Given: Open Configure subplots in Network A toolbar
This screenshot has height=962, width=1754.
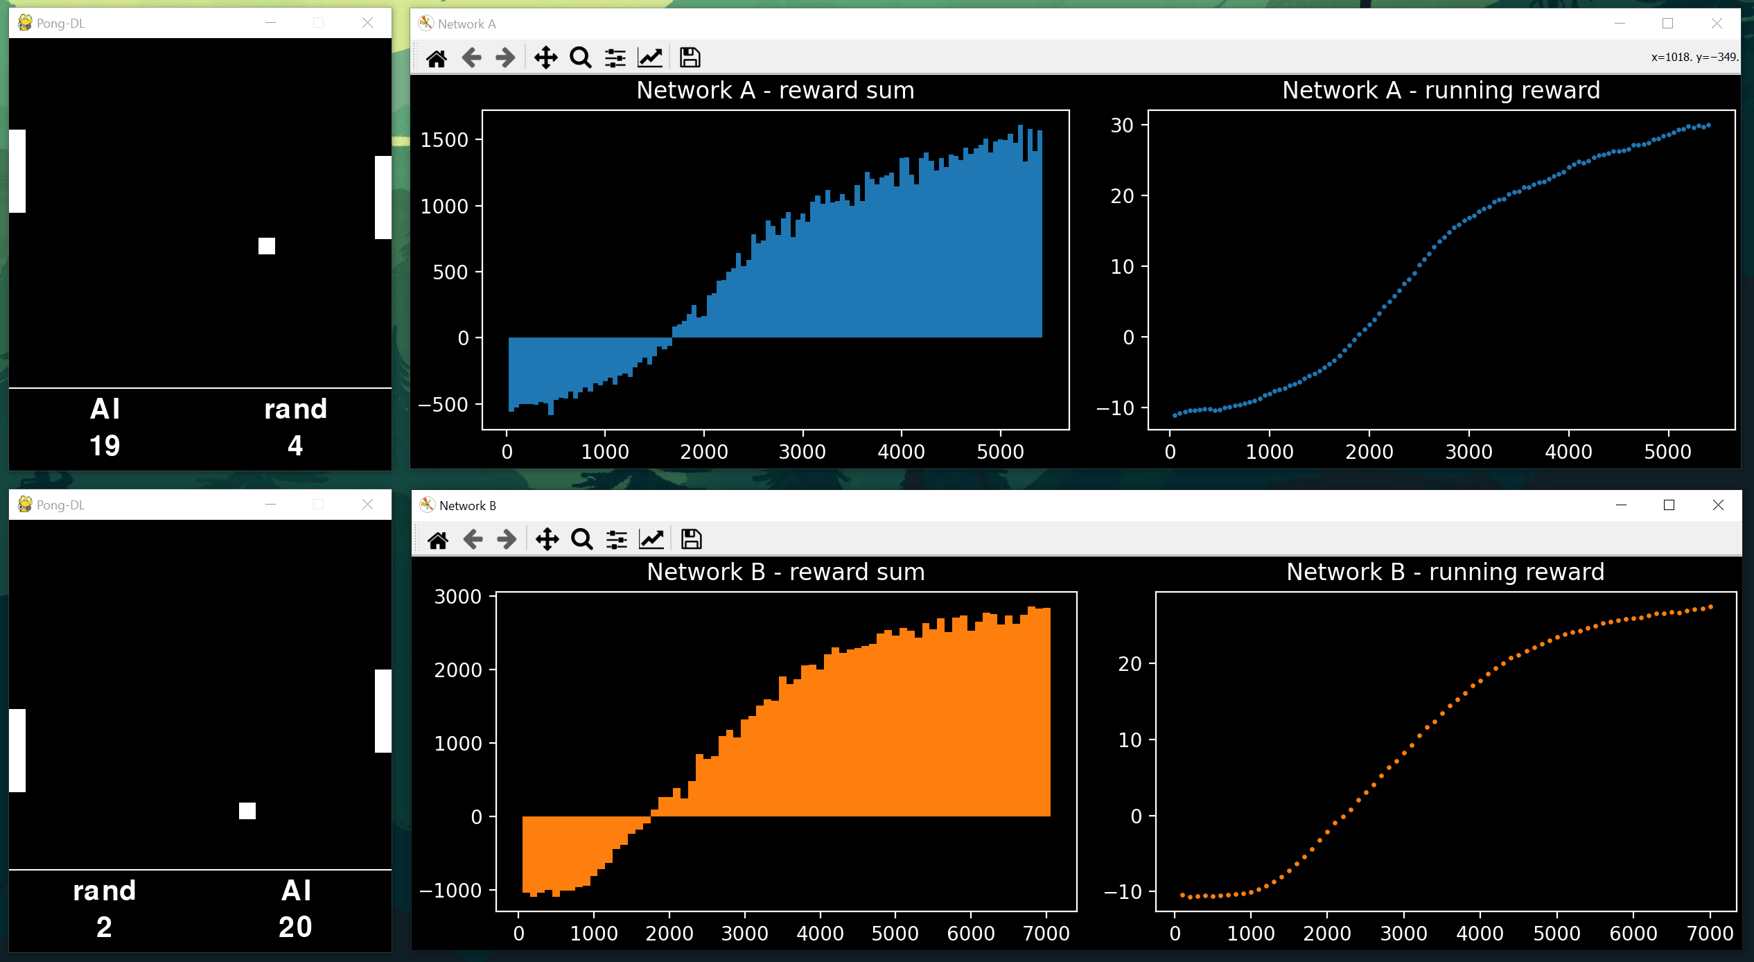Looking at the screenshot, I should tap(615, 58).
